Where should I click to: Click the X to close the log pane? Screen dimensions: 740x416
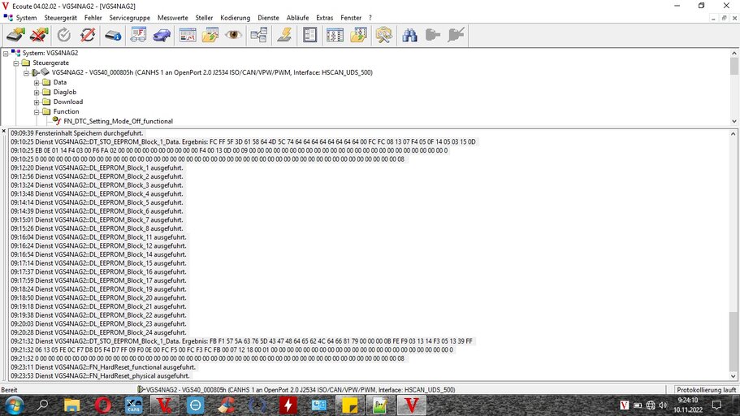tap(4, 131)
